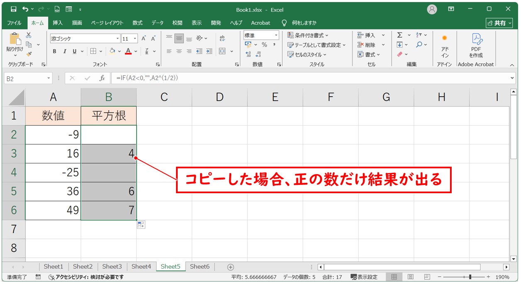The width and height of the screenshot is (521, 284).
Task: Select the Format Painter brush icon
Action: [29, 54]
